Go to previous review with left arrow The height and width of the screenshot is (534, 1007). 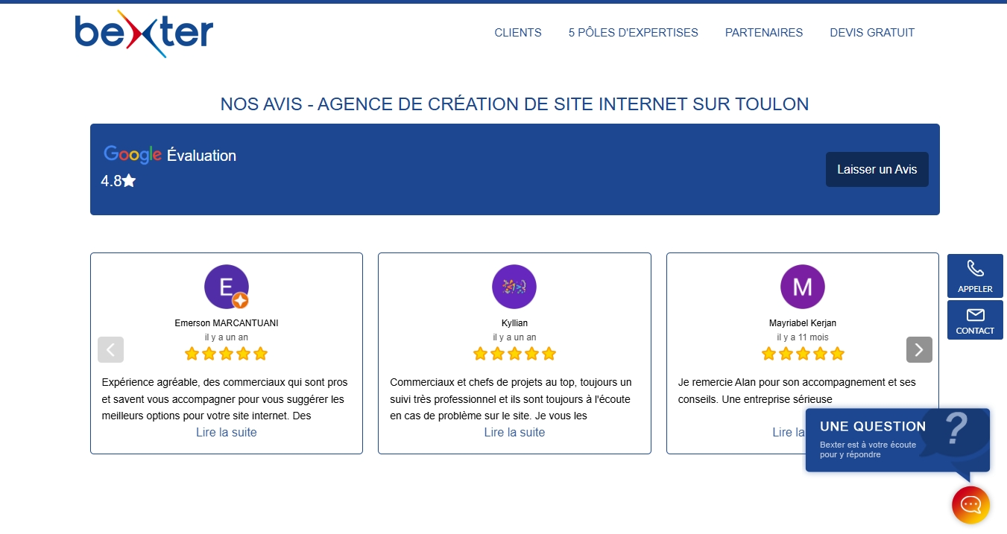tap(110, 349)
